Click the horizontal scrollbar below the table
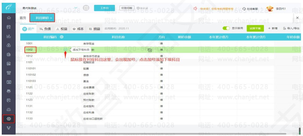The width and height of the screenshot is (303, 136). [151, 134]
